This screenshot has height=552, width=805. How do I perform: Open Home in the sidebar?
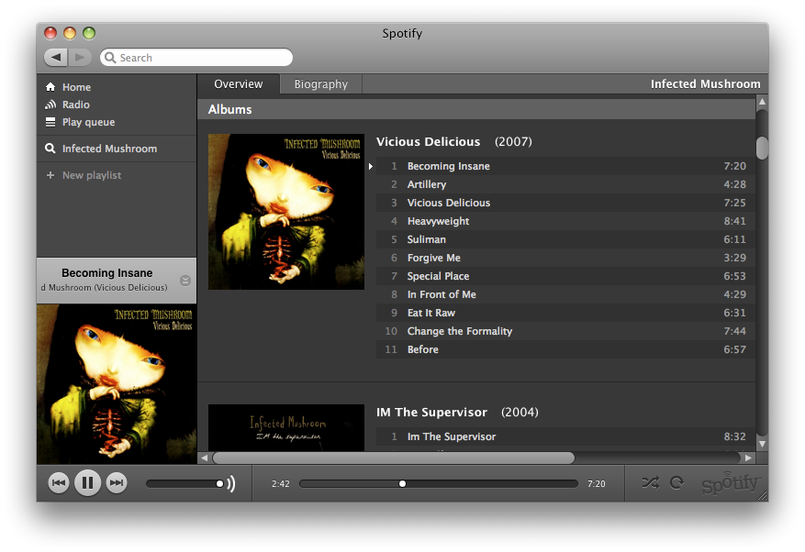click(x=76, y=87)
